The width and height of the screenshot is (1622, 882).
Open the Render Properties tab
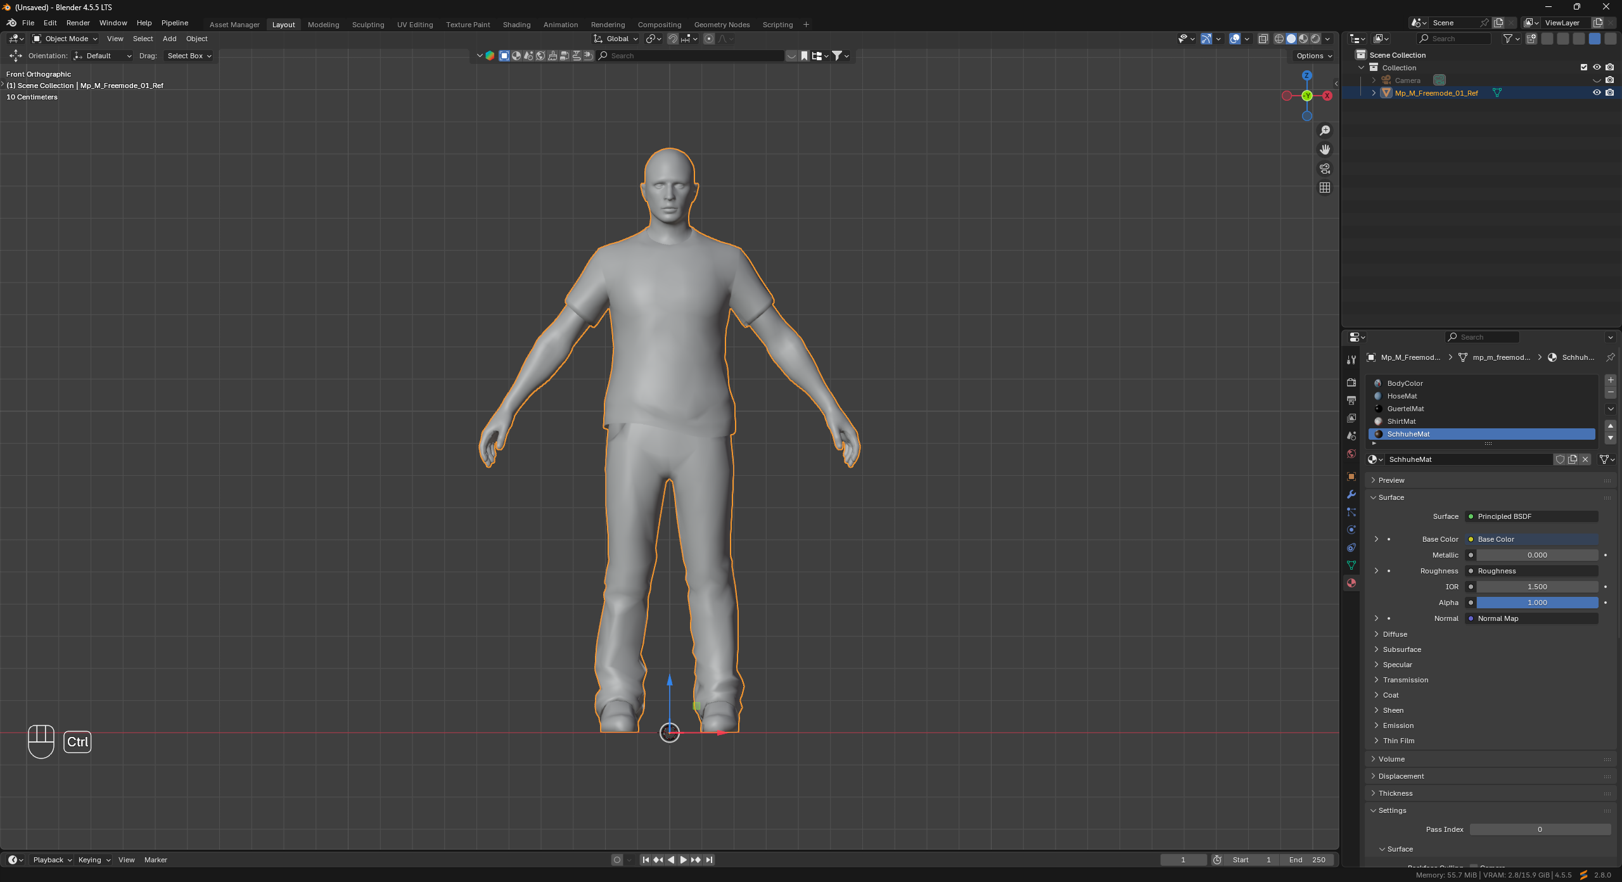pos(1351,383)
